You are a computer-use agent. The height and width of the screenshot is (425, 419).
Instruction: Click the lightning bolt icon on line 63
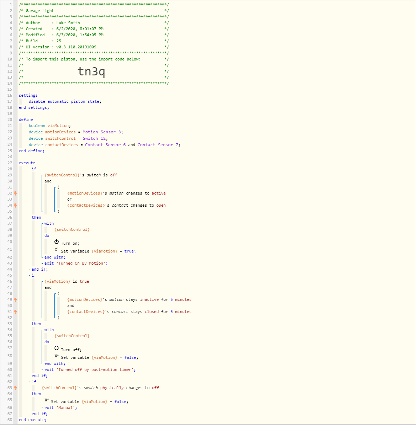[x=16, y=388]
